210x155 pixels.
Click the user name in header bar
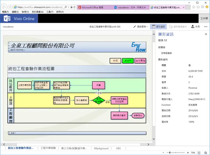tap(204, 18)
